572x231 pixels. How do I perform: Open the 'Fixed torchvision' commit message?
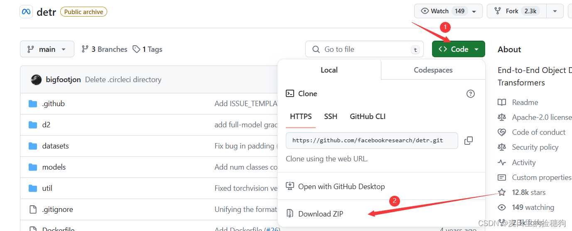point(246,188)
